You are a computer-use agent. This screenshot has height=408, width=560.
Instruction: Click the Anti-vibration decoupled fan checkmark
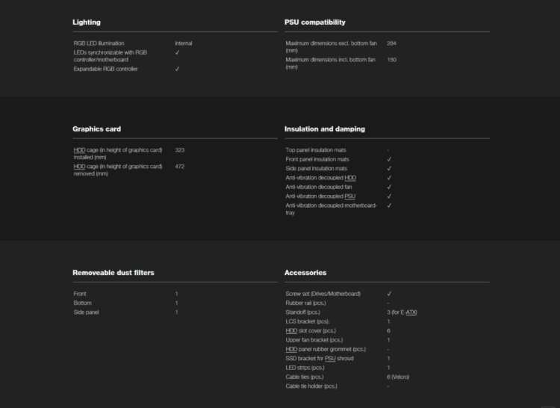click(389, 187)
